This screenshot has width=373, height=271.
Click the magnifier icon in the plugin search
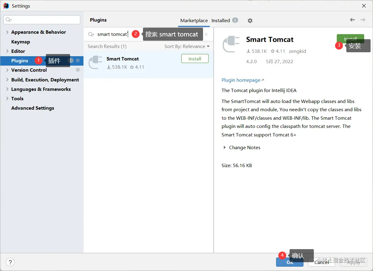click(91, 34)
